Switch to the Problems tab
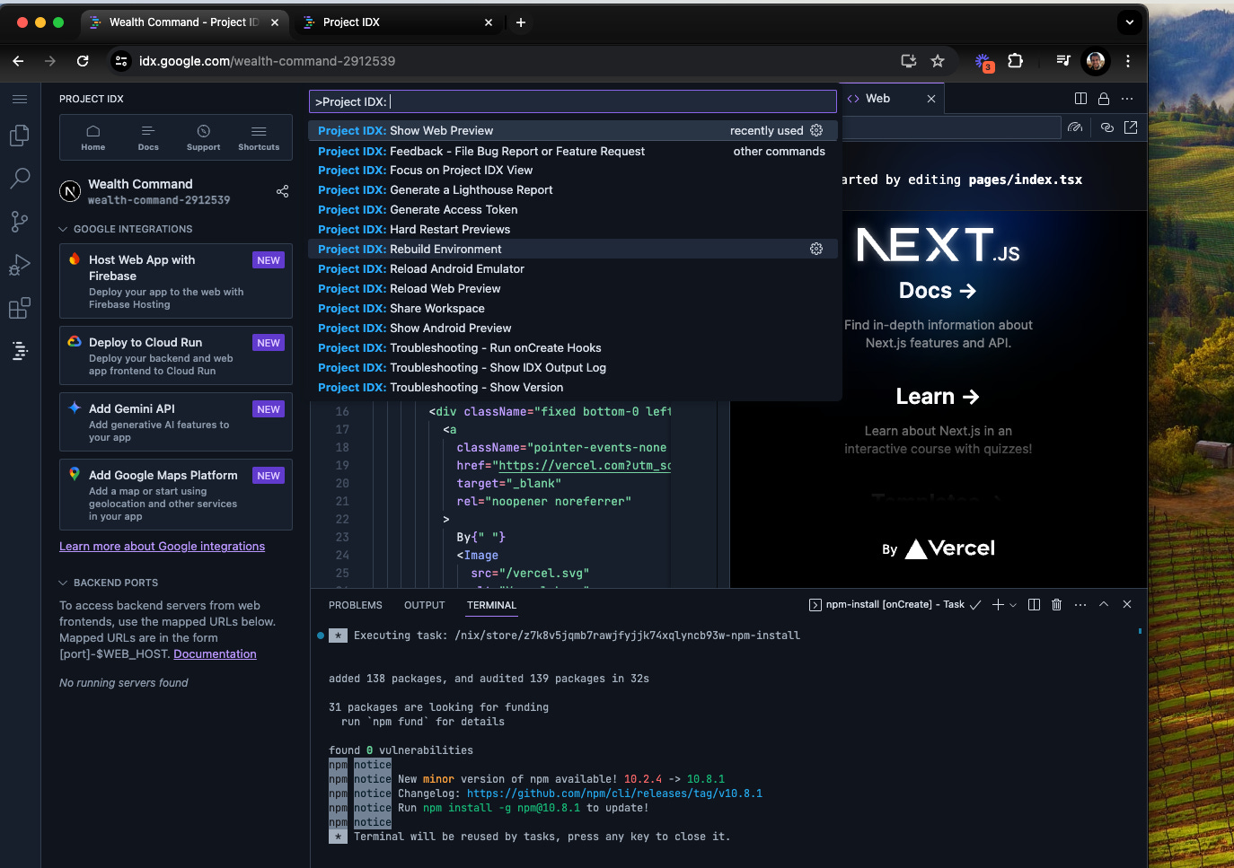The height and width of the screenshot is (868, 1234). 356,605
